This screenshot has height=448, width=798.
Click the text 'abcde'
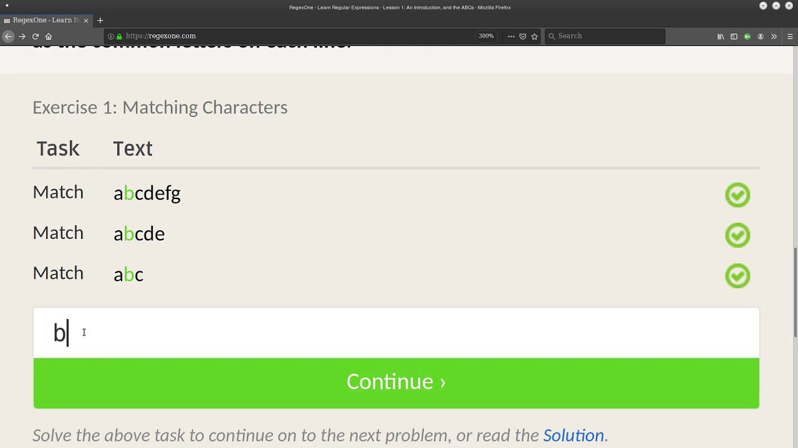139,234
